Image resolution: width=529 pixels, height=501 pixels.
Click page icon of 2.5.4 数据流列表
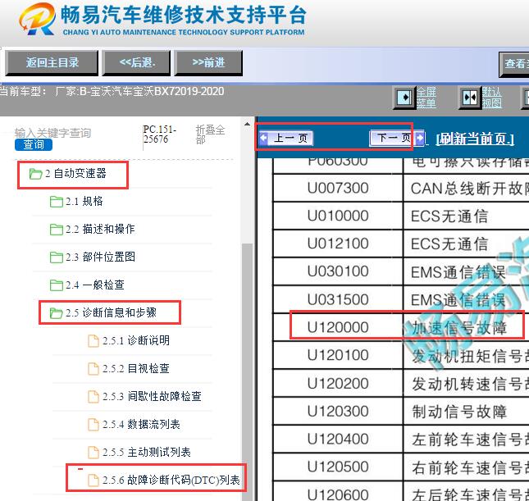[x=93, y=425]
